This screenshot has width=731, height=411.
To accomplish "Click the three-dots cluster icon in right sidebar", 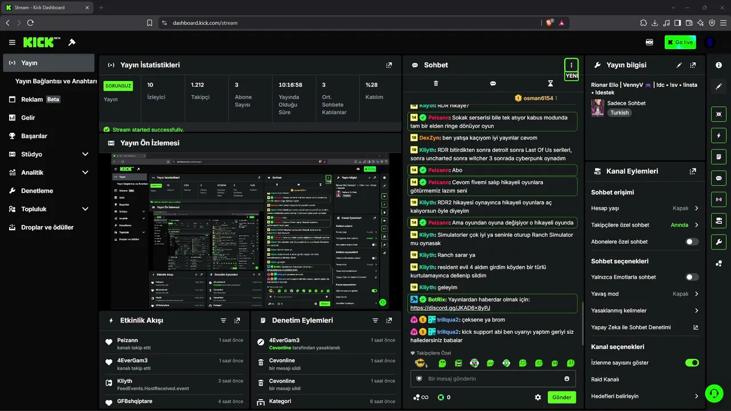I will coord(718,263).
